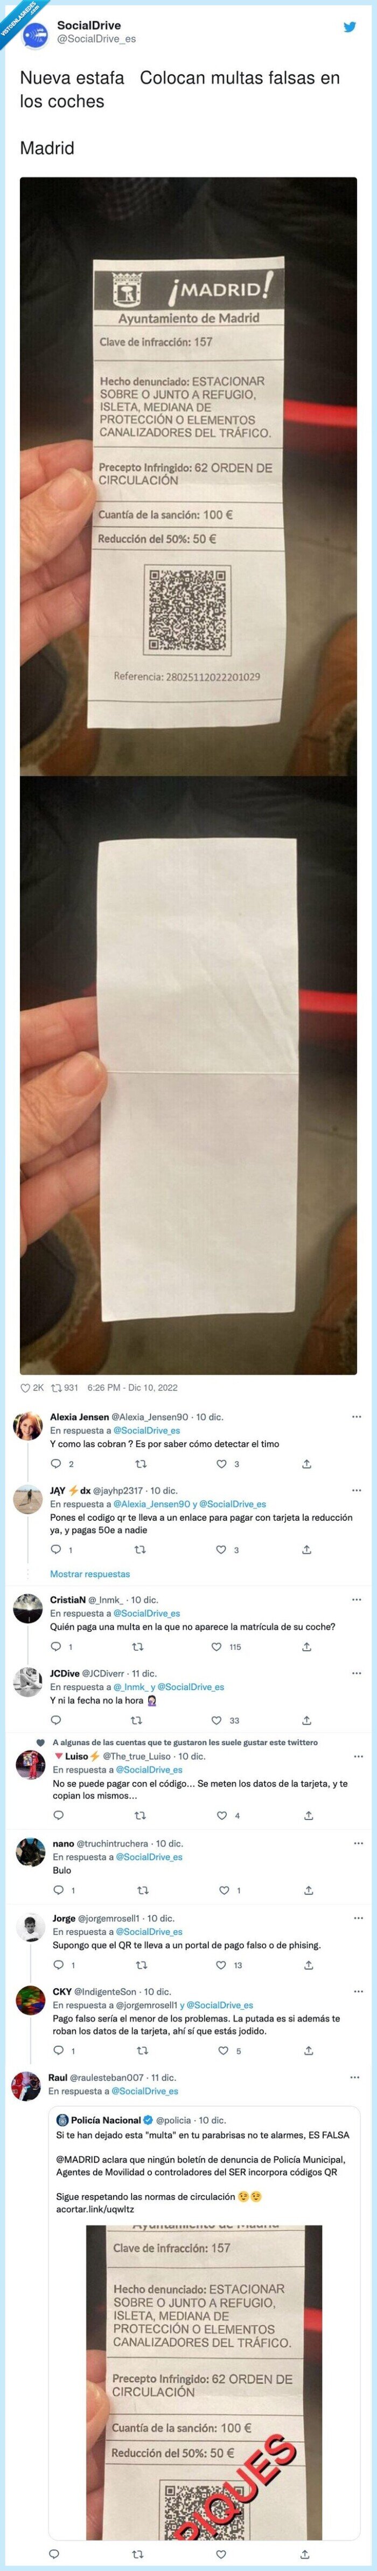Like the main SocialDrive tweet
Image resolution: width=377 pixels, height=2571 pixels.
tap(27, 1387)
